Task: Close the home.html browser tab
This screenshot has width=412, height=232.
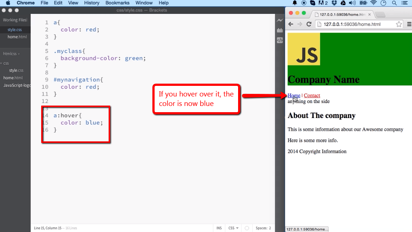Action: (369, 15)
